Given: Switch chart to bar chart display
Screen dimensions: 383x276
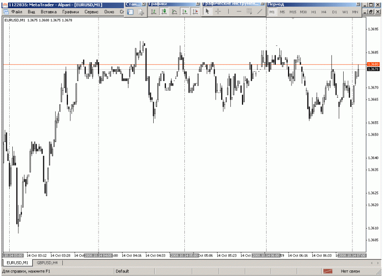Looking at the screenshot, I should point(154,11).
